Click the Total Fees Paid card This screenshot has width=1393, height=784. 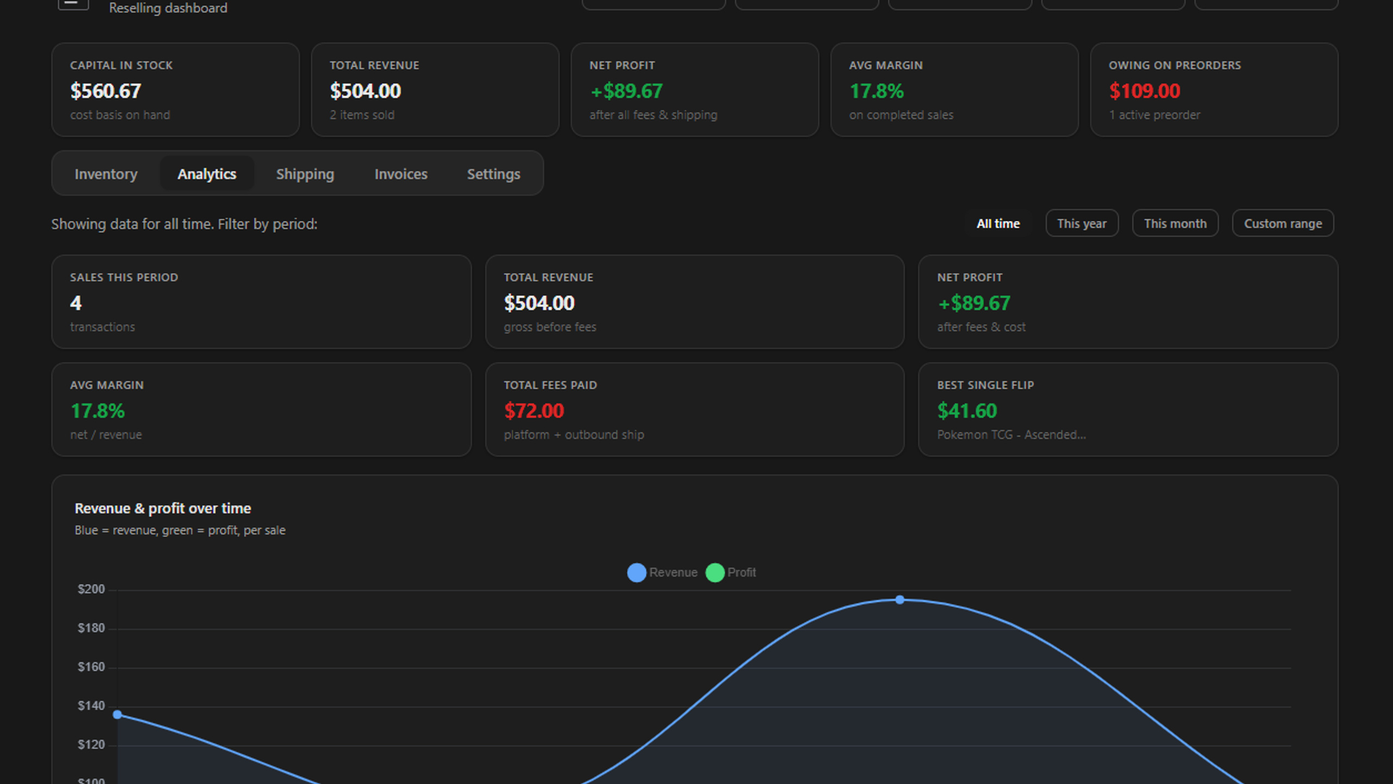tap(695, 409)
